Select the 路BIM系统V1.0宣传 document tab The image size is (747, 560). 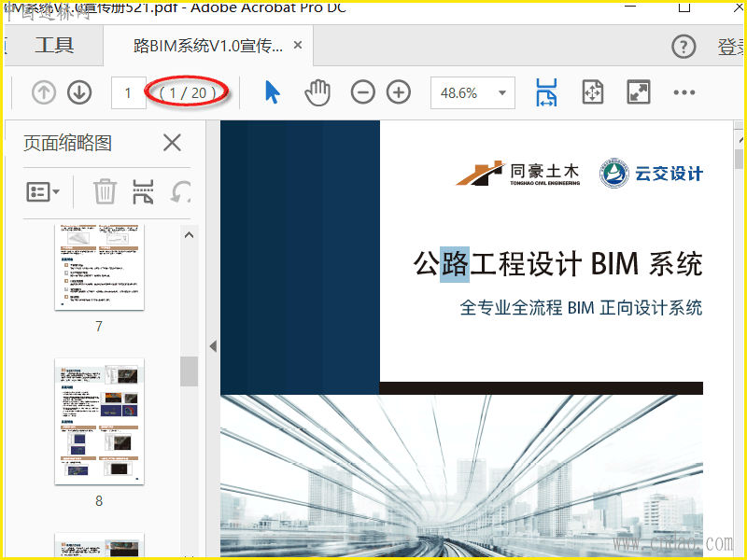coord(208,46)
